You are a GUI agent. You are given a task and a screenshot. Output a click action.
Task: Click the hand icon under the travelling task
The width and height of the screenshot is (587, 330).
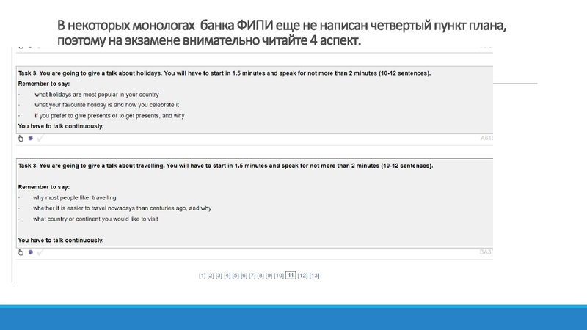coord(21,252)
